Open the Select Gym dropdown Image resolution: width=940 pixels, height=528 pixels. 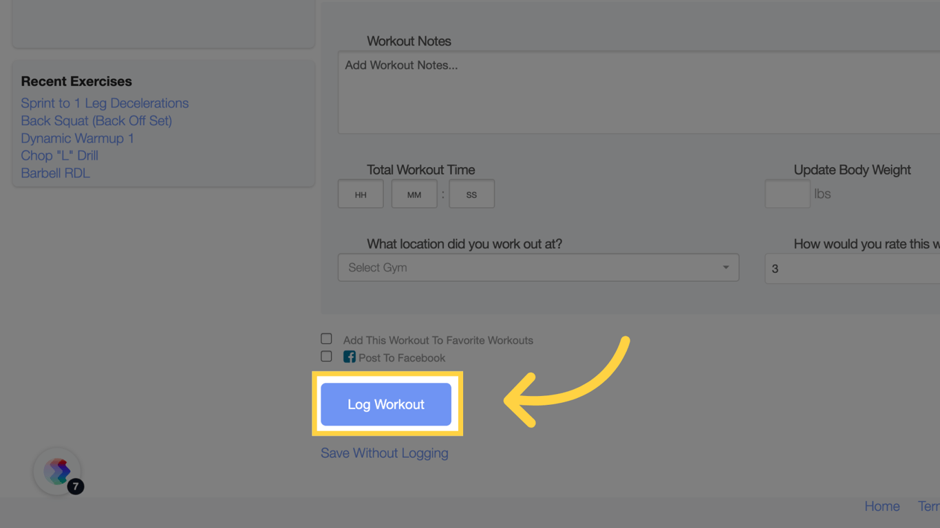(538, 267)
